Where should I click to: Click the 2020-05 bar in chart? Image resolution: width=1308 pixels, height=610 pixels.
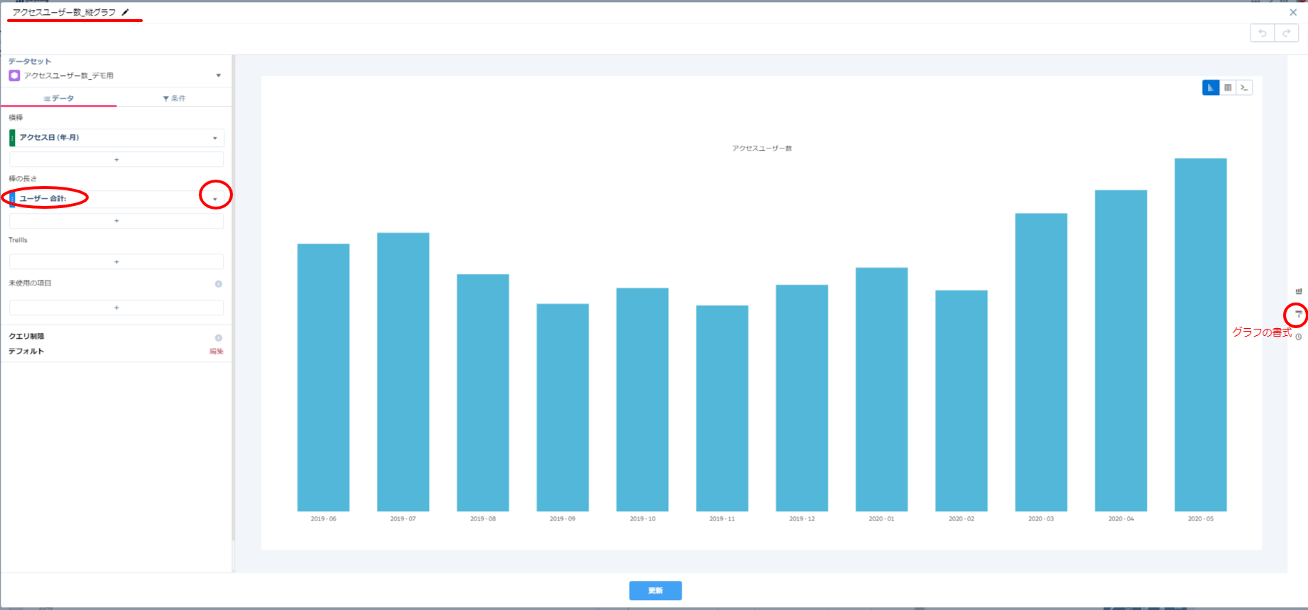1200,334
